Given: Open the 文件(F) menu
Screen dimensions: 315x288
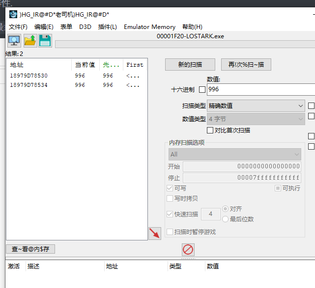Looking at the screenshot, I should [18, 27].
